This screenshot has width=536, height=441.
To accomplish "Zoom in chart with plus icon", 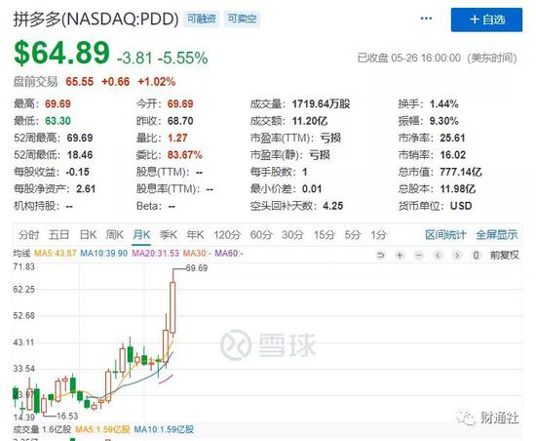I will click(400, 255).
